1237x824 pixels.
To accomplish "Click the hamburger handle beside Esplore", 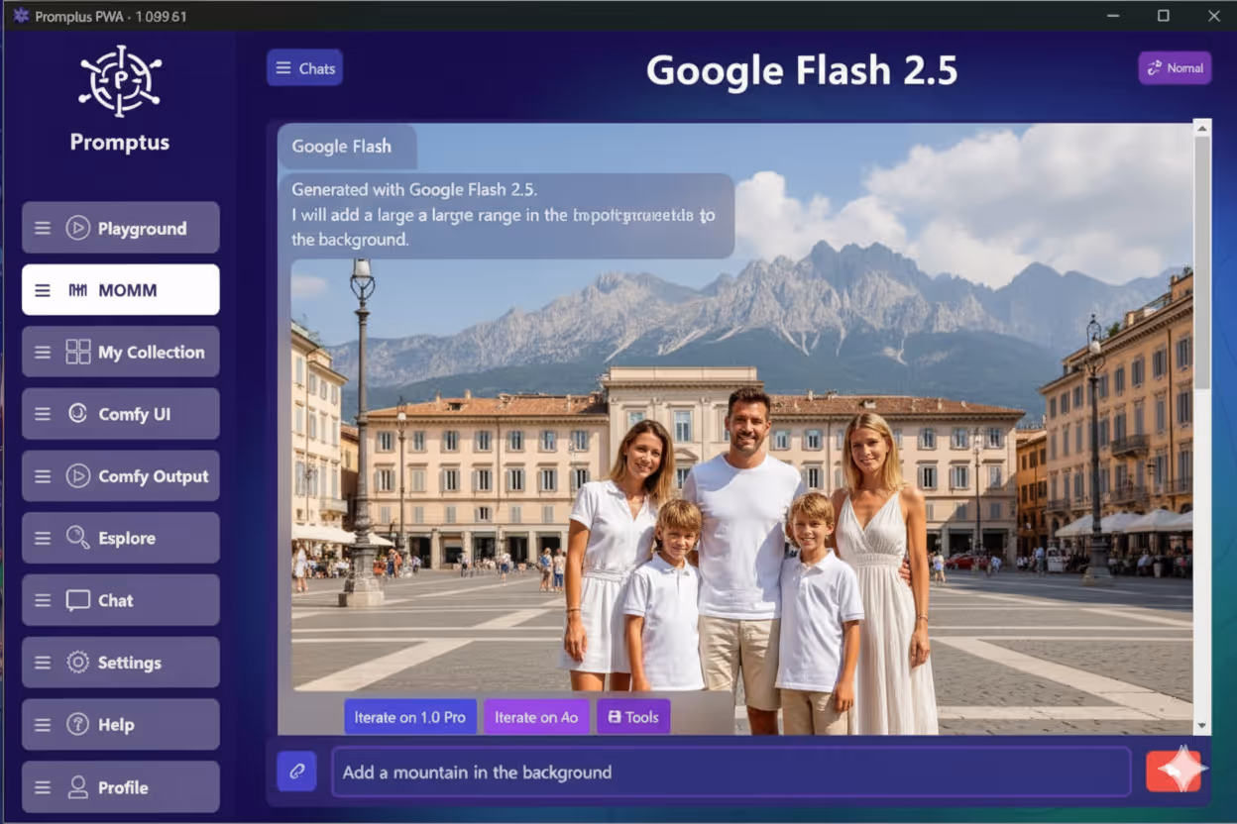I will (43, 538).
